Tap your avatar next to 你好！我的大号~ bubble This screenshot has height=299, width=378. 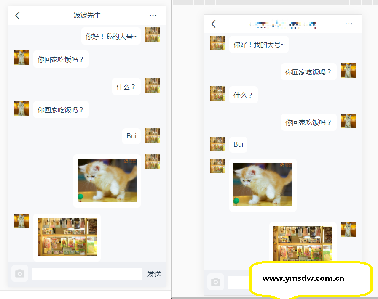coord(152,36)
